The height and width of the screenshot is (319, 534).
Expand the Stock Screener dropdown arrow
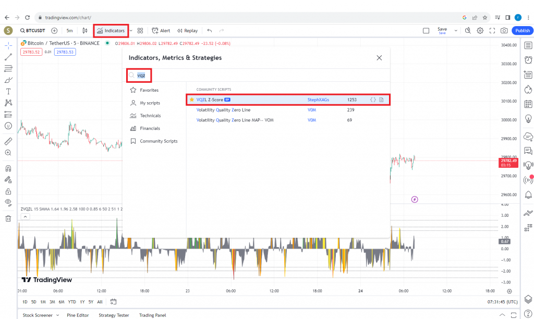(57, 315)
